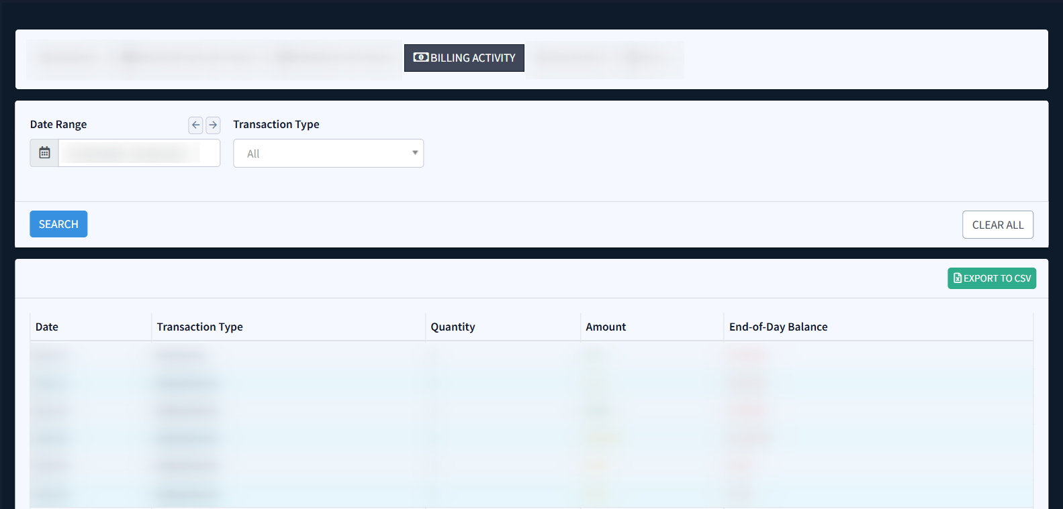Click the money icon on Billing Activity
The image size is (1063, 509).
coord(421,58)
